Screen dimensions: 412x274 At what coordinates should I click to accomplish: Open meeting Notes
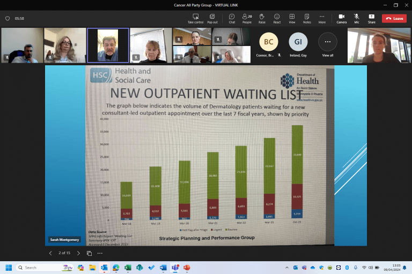[x=307, y=19]
